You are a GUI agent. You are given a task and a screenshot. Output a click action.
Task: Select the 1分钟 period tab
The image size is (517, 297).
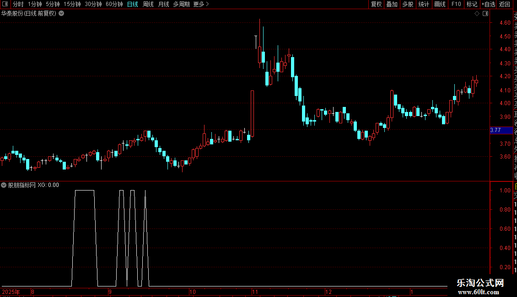pos(35,4)
